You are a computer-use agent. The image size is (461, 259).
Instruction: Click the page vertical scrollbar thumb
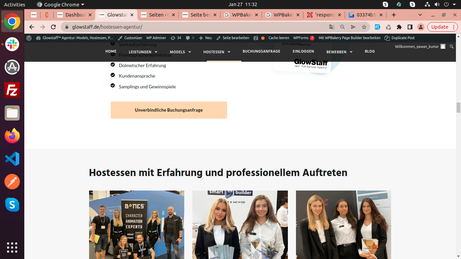(x=458, y=108)
